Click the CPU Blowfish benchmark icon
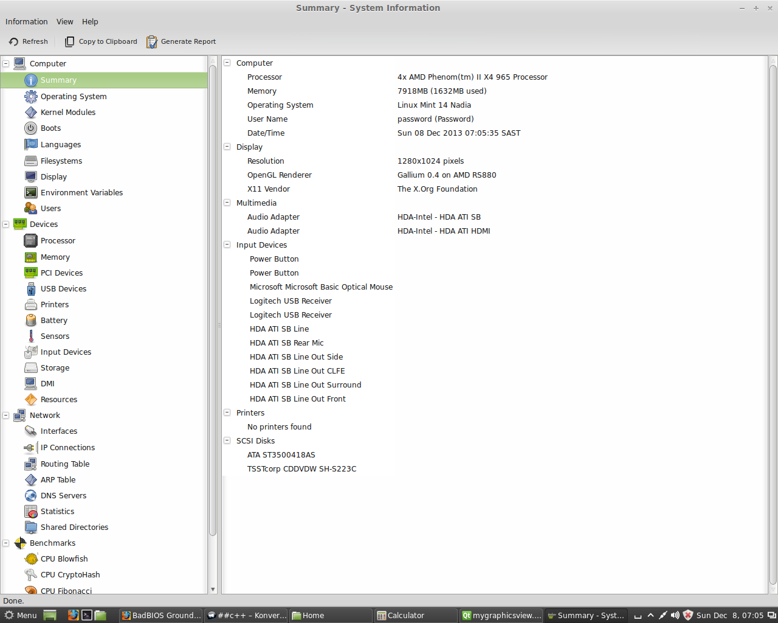The image size is (778, 623). coord(31,559)
